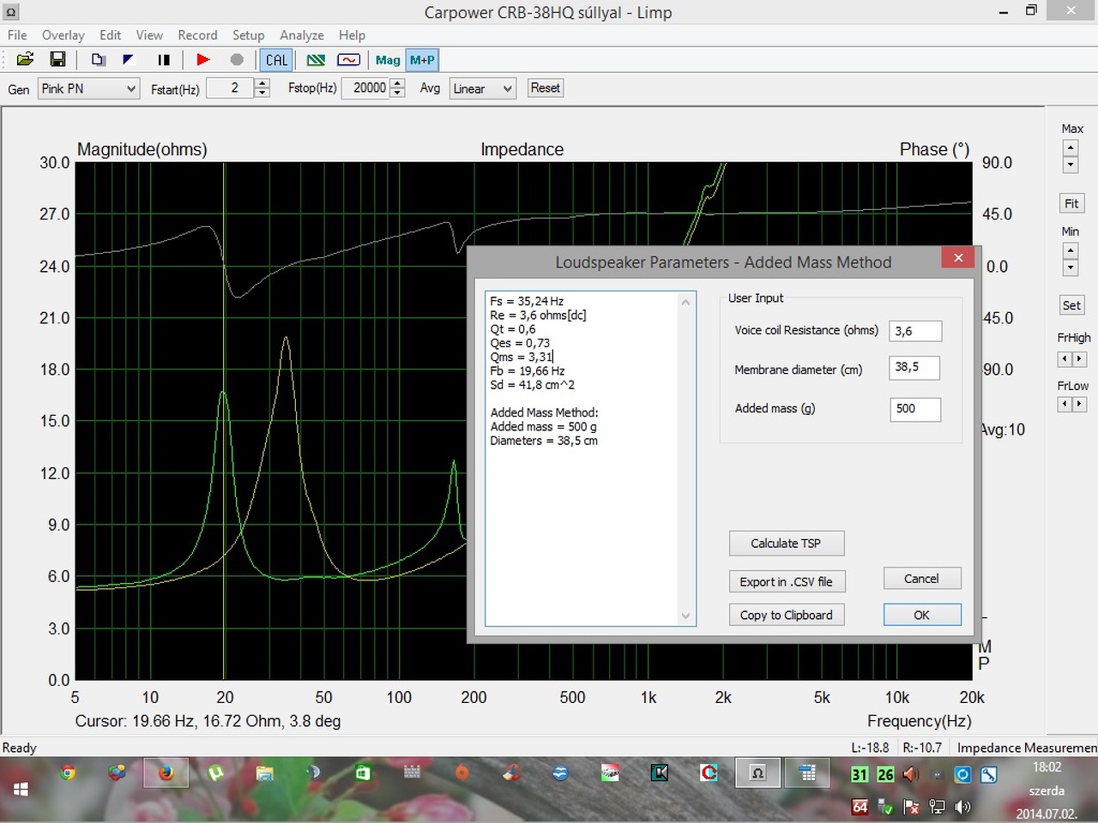Click the Limp omega icon in the taskbar

point(757,773)
